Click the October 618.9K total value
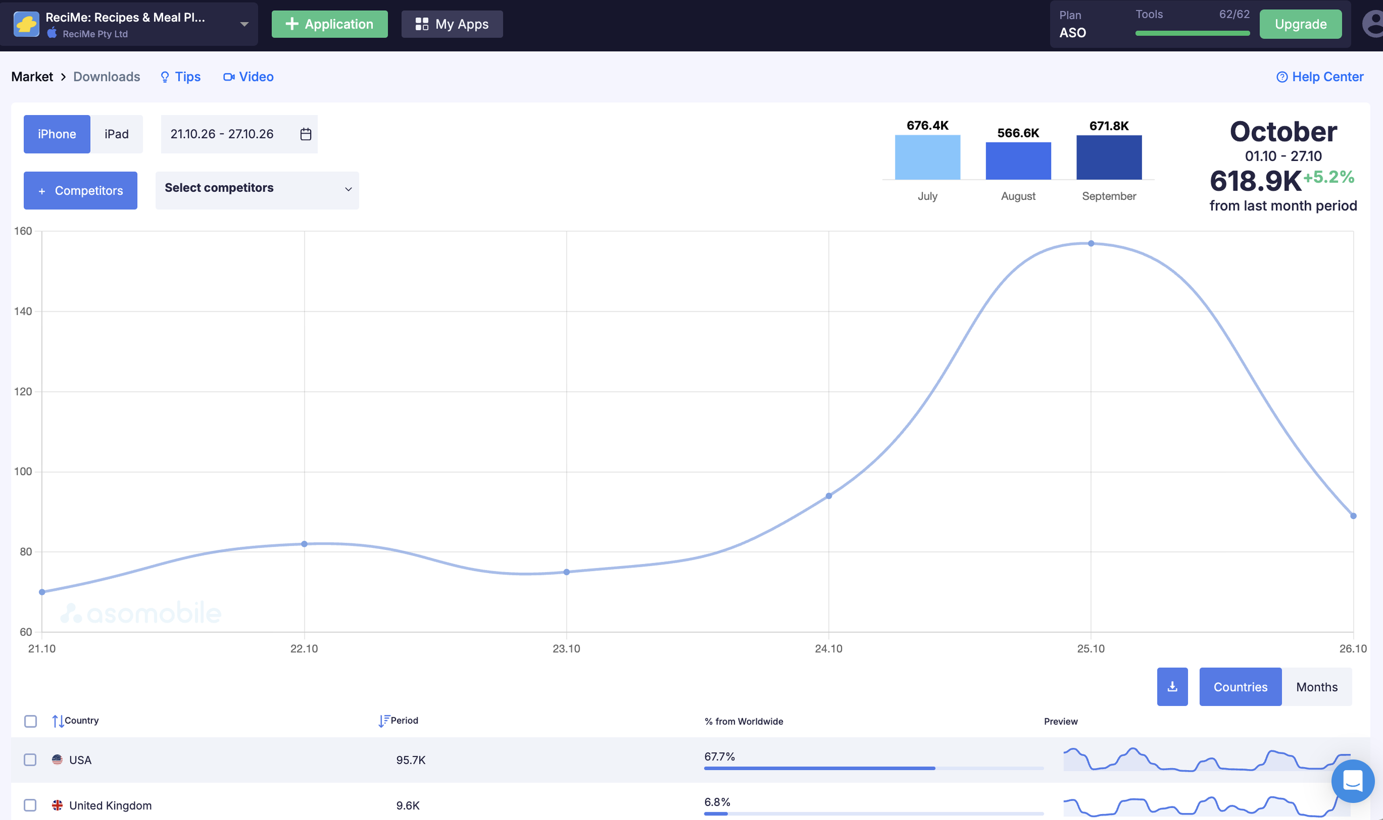This screenshot has height=820, width=1383. pyautogui.click(x=1256, y=180)
